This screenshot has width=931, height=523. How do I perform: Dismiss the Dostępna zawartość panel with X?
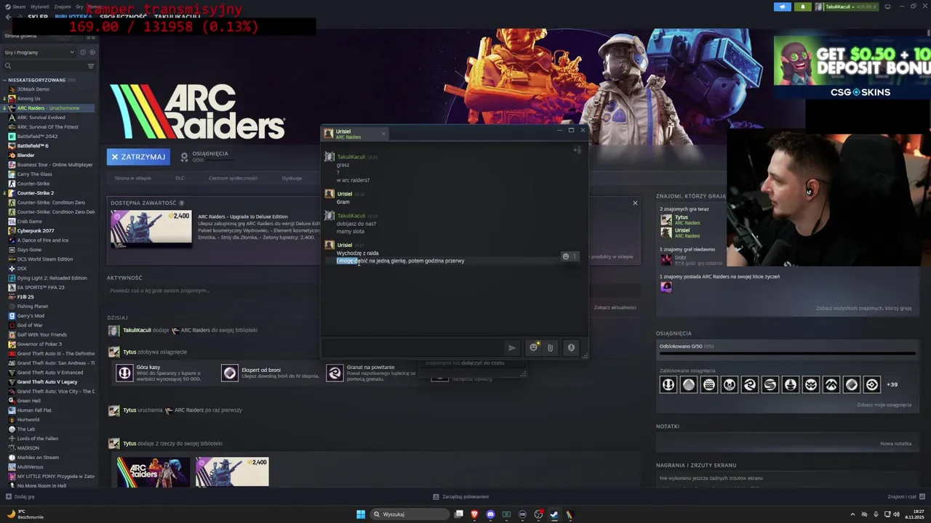[635, 203]
